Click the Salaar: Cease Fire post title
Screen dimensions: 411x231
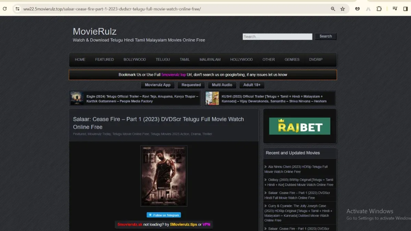click(x=158, y=123)
